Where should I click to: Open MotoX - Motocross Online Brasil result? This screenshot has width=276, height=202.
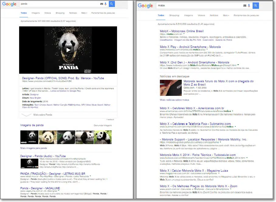182,31
